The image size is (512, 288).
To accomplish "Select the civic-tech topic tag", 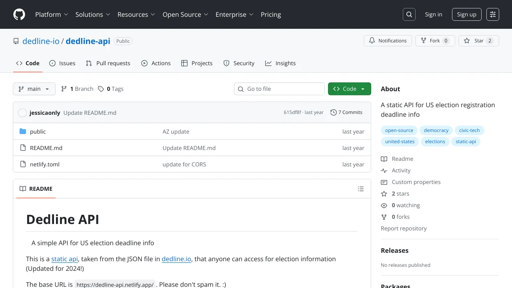I will (x=470, y=130).
